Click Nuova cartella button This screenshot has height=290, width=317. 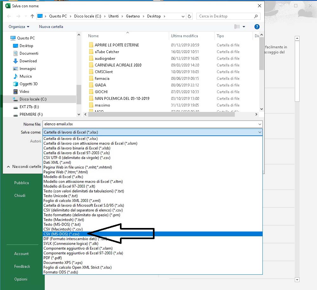51,26
